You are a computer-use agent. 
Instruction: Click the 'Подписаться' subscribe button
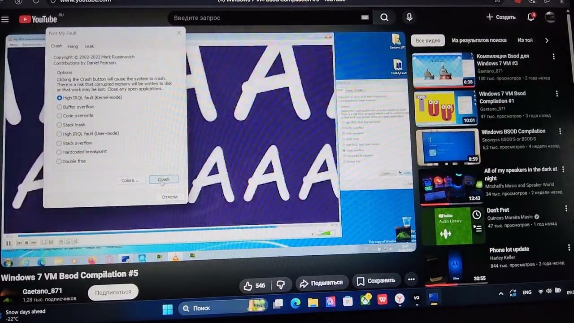pyautogui.click(x=113, y=292)
